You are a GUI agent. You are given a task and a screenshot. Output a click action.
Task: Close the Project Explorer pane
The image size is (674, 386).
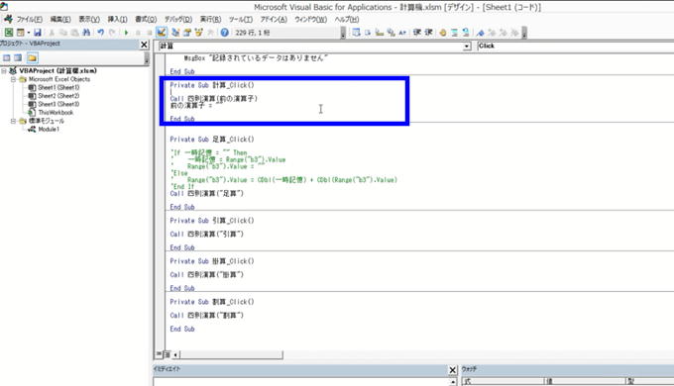(144, 45)
